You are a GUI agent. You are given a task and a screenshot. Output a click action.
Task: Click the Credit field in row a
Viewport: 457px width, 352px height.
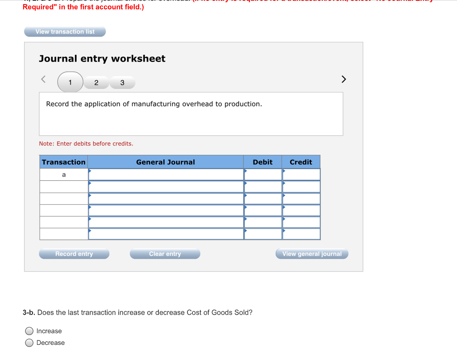(301, 174)
